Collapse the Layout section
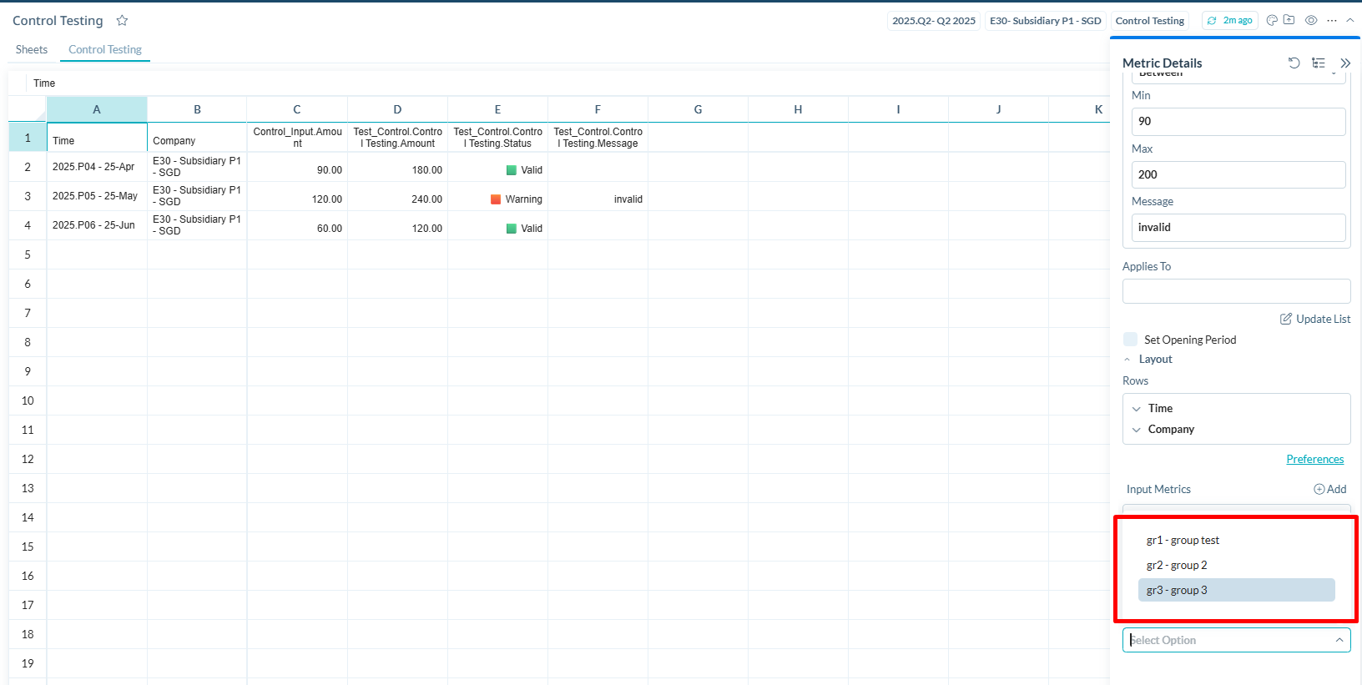The height and width of the screenshot is (685, 1362). click(x=1127, y=360)
